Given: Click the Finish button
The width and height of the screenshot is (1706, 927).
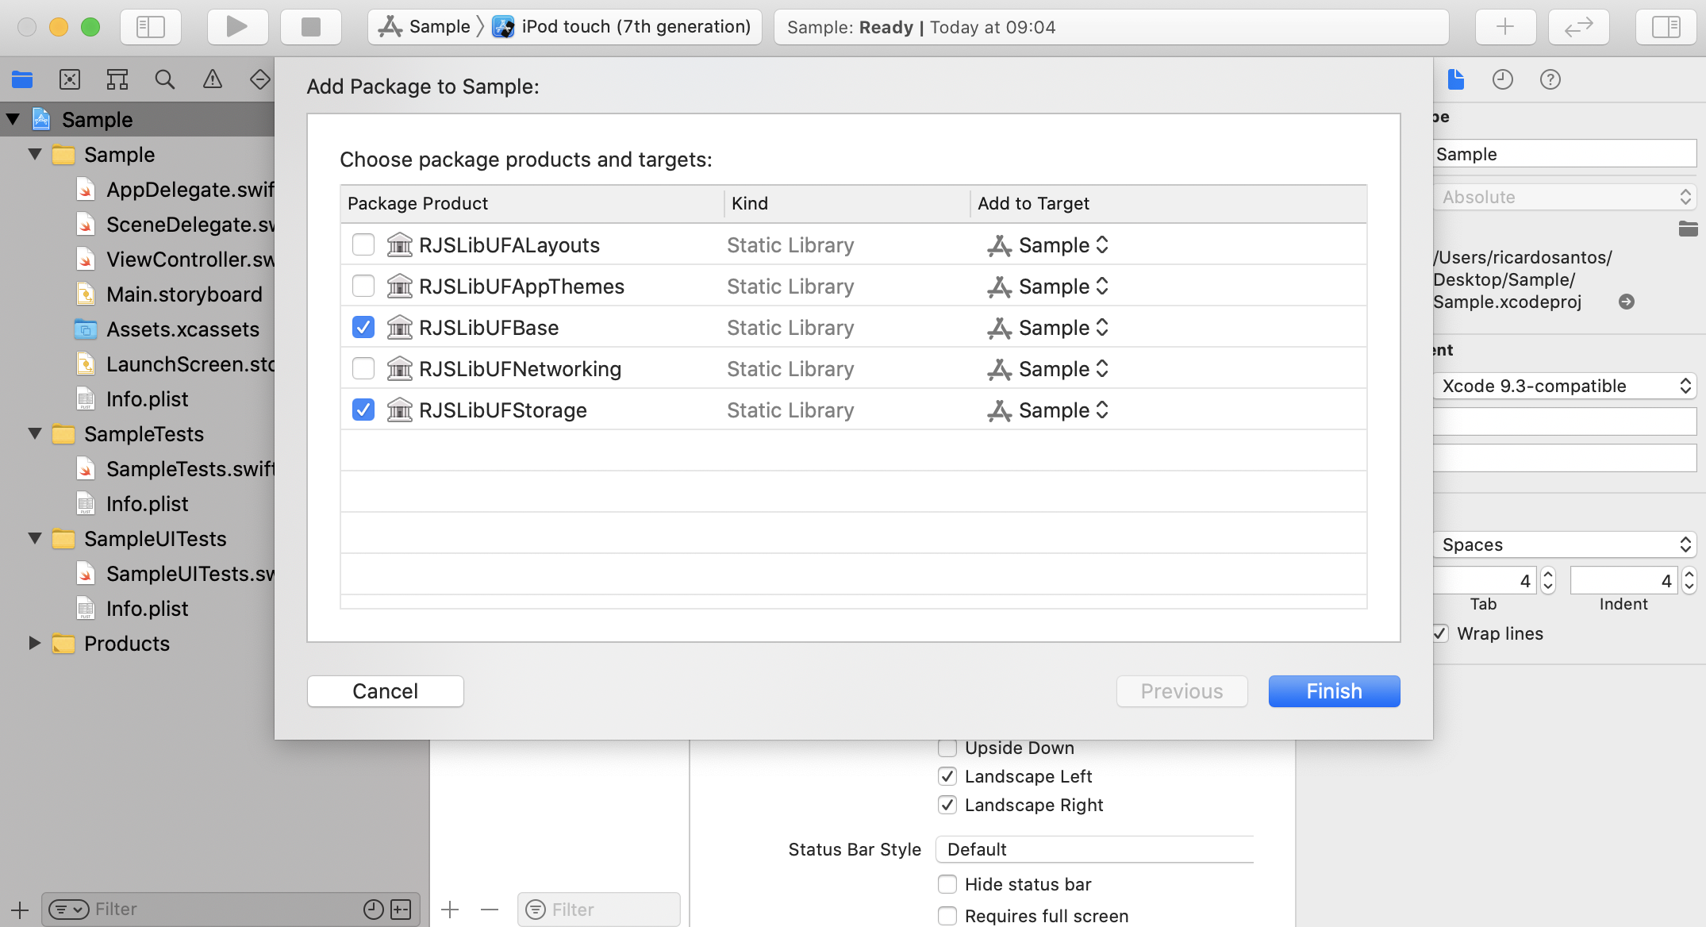Looking at the screenshot, I should coord(1334,691).
